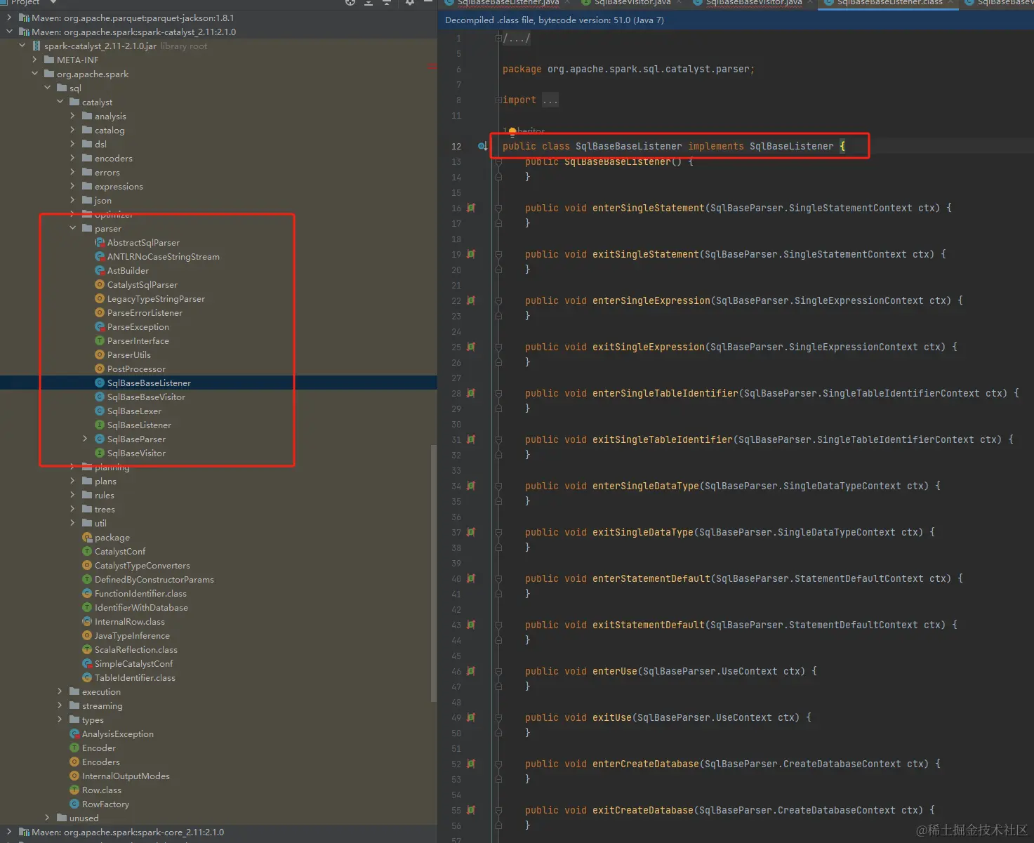Click gutter implements icon for exitSingleStatement
This screenshot has width=1034, height=843.
[471, 254]
